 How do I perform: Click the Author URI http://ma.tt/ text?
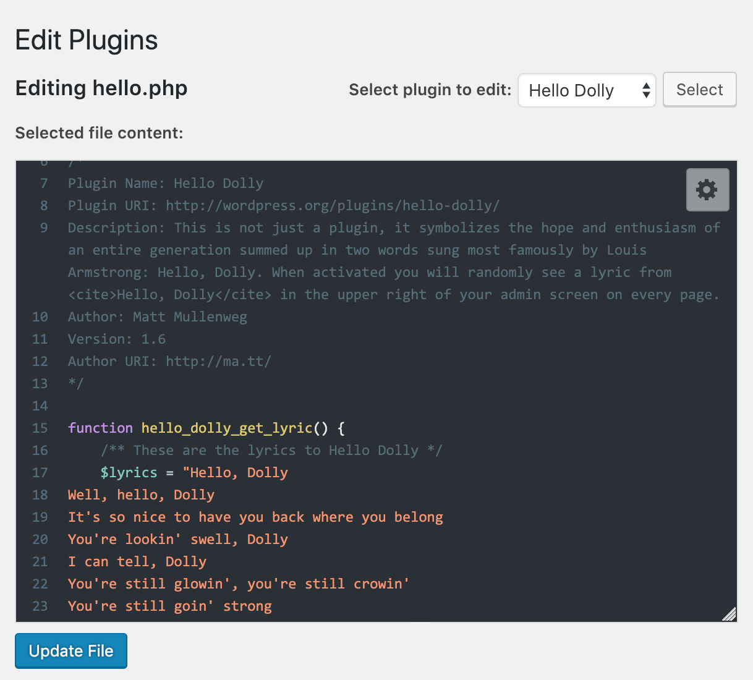218,362
